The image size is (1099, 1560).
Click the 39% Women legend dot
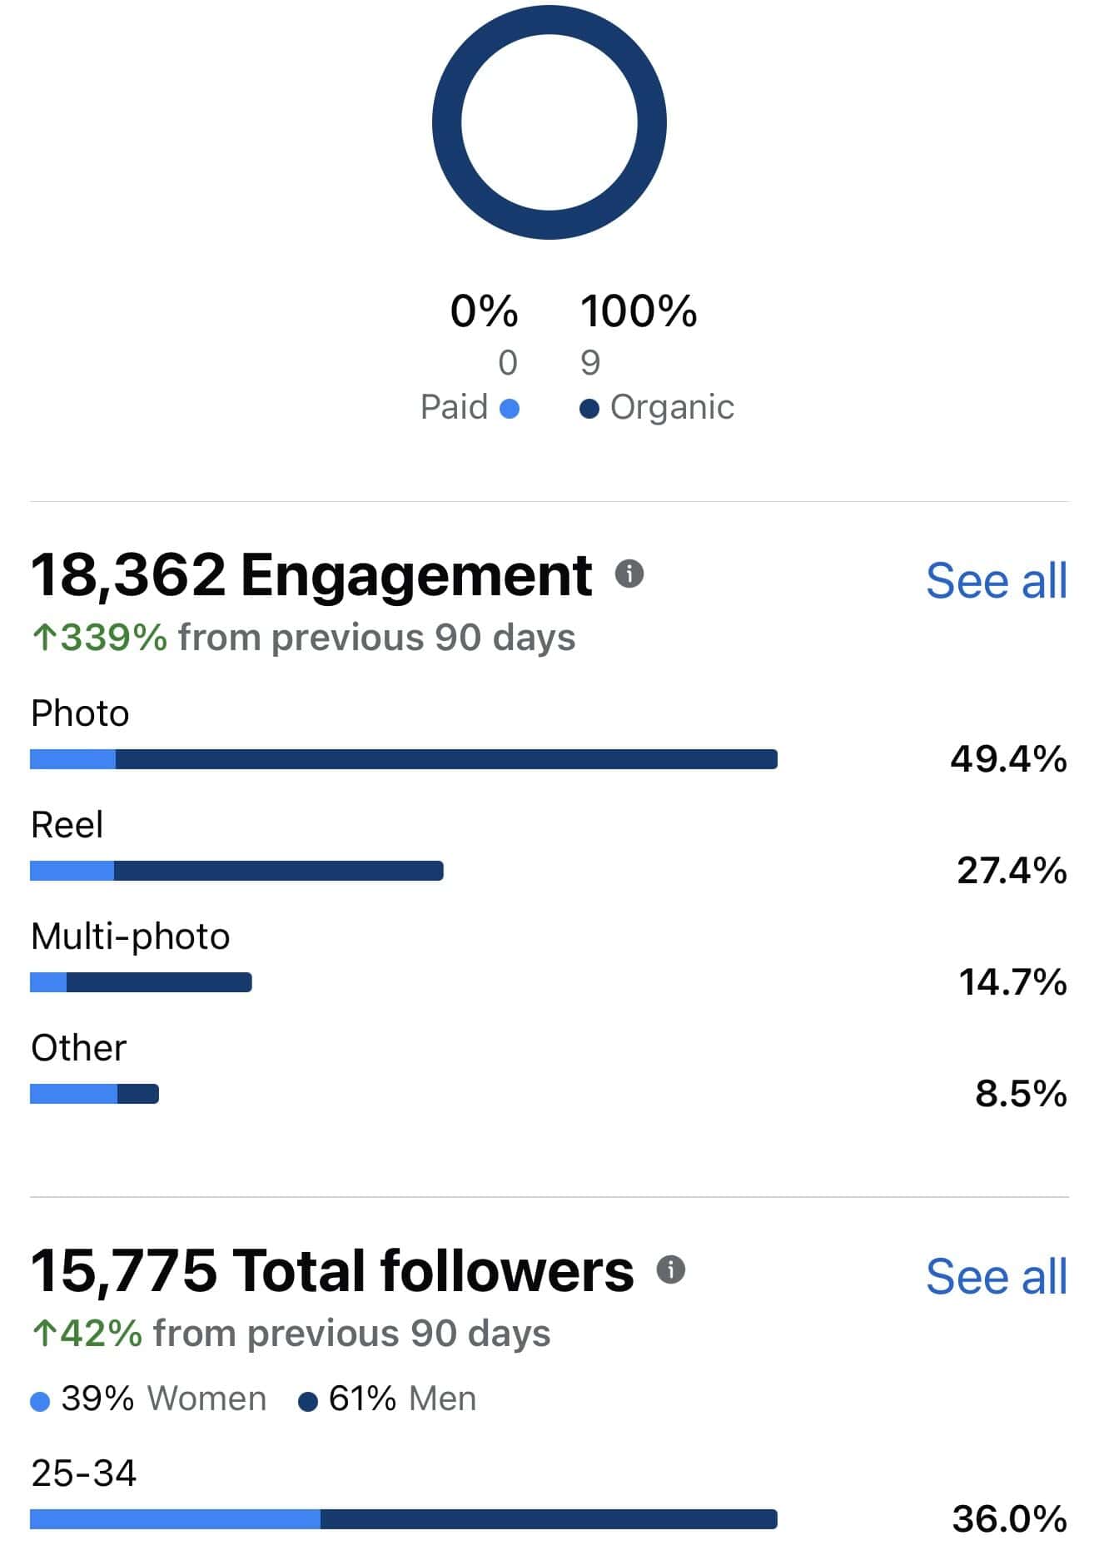(x=40, y=1402)
